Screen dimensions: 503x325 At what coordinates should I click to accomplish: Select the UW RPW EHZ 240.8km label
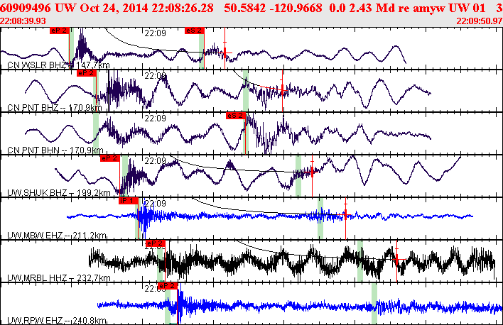57,321
